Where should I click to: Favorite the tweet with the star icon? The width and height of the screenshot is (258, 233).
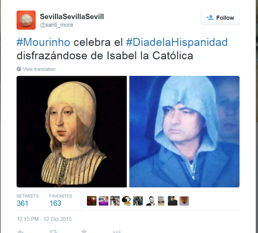[x=84, y=231]
